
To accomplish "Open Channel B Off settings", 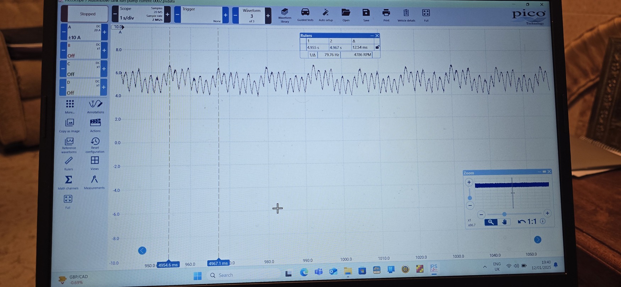I will pyautogui.click(x=84, y=50).
